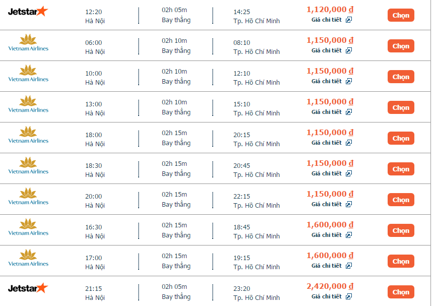Open price details icon for 12:20 Jetstar flight

[x=349, y=20]
